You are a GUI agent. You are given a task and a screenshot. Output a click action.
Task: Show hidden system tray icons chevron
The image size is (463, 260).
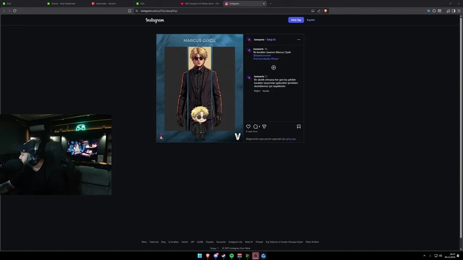tap(424, 256)
